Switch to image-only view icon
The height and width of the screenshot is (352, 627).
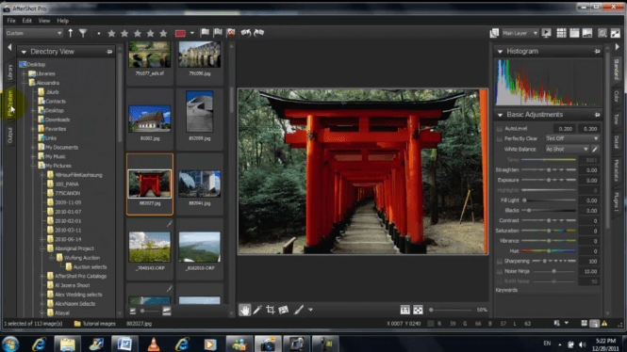pyautogui.click(x=587, y=33)
